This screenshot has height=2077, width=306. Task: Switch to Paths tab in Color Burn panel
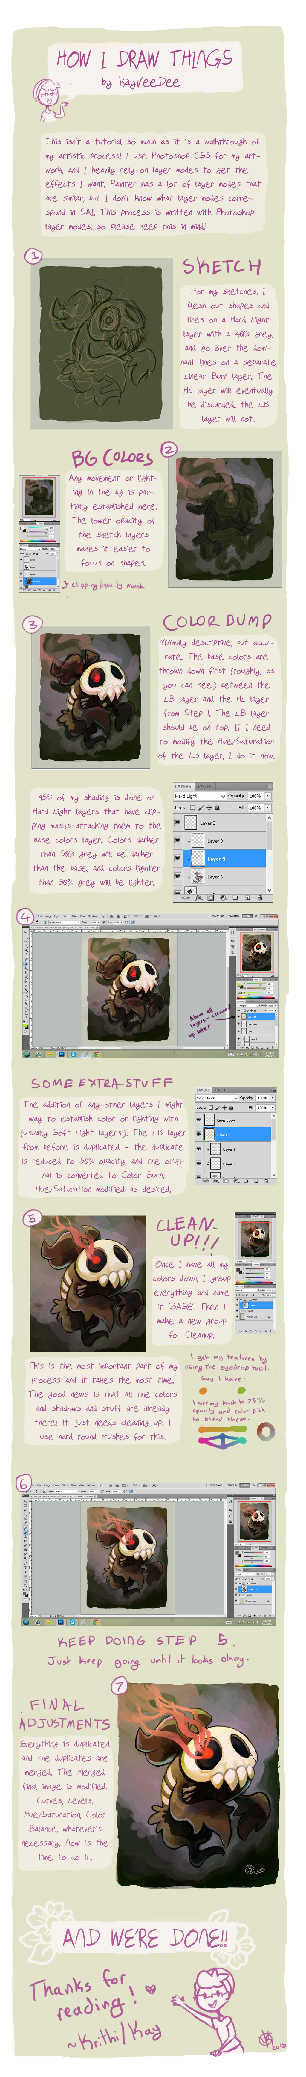pyautogui.click(x=222, y=1091)
